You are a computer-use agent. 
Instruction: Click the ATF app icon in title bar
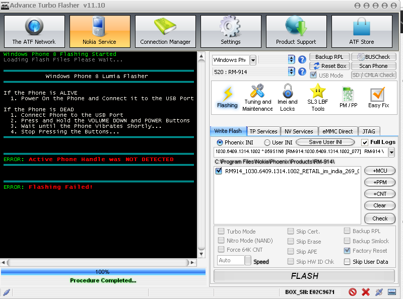pos(5,6)
